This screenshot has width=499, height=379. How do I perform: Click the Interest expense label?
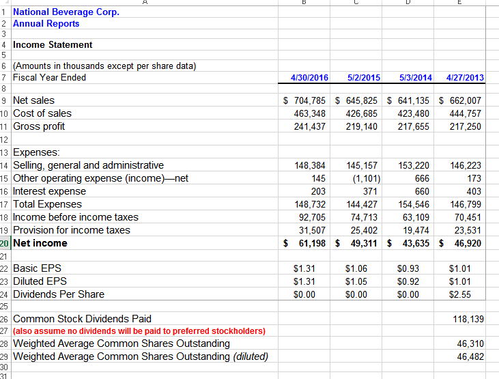point(49,191)
